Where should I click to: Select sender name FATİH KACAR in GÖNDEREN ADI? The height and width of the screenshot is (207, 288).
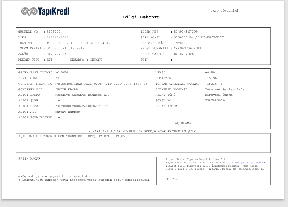(x=67, y=89)
